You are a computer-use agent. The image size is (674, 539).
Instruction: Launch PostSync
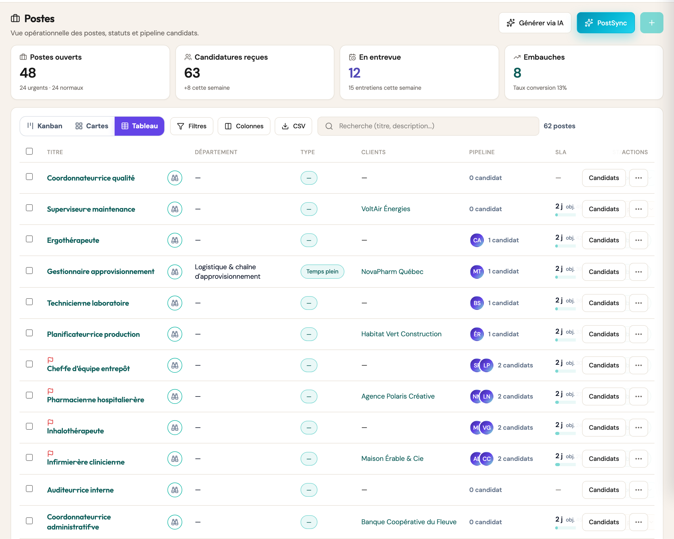click(x=606, y=23)
